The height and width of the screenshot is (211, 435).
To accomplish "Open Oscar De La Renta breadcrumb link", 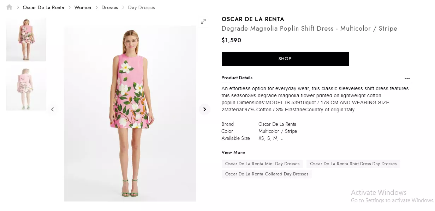I will (x=43, y=7).
